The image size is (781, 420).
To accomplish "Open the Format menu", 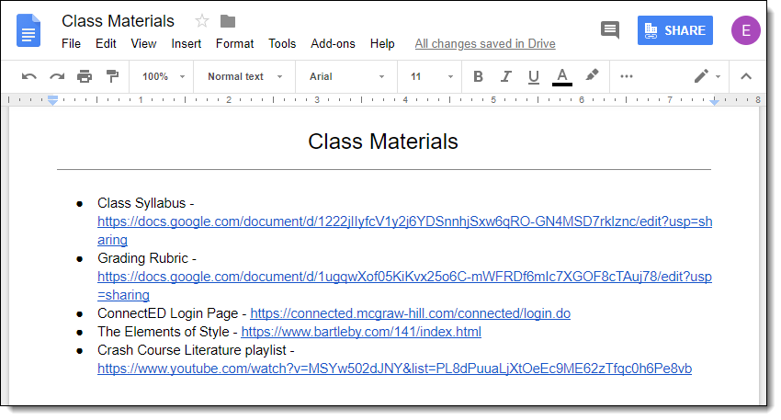I will point(234,44).
